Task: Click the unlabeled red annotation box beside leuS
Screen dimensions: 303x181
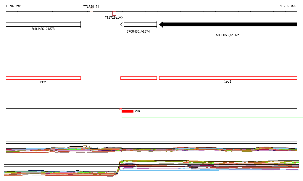Action: (138, 78)
